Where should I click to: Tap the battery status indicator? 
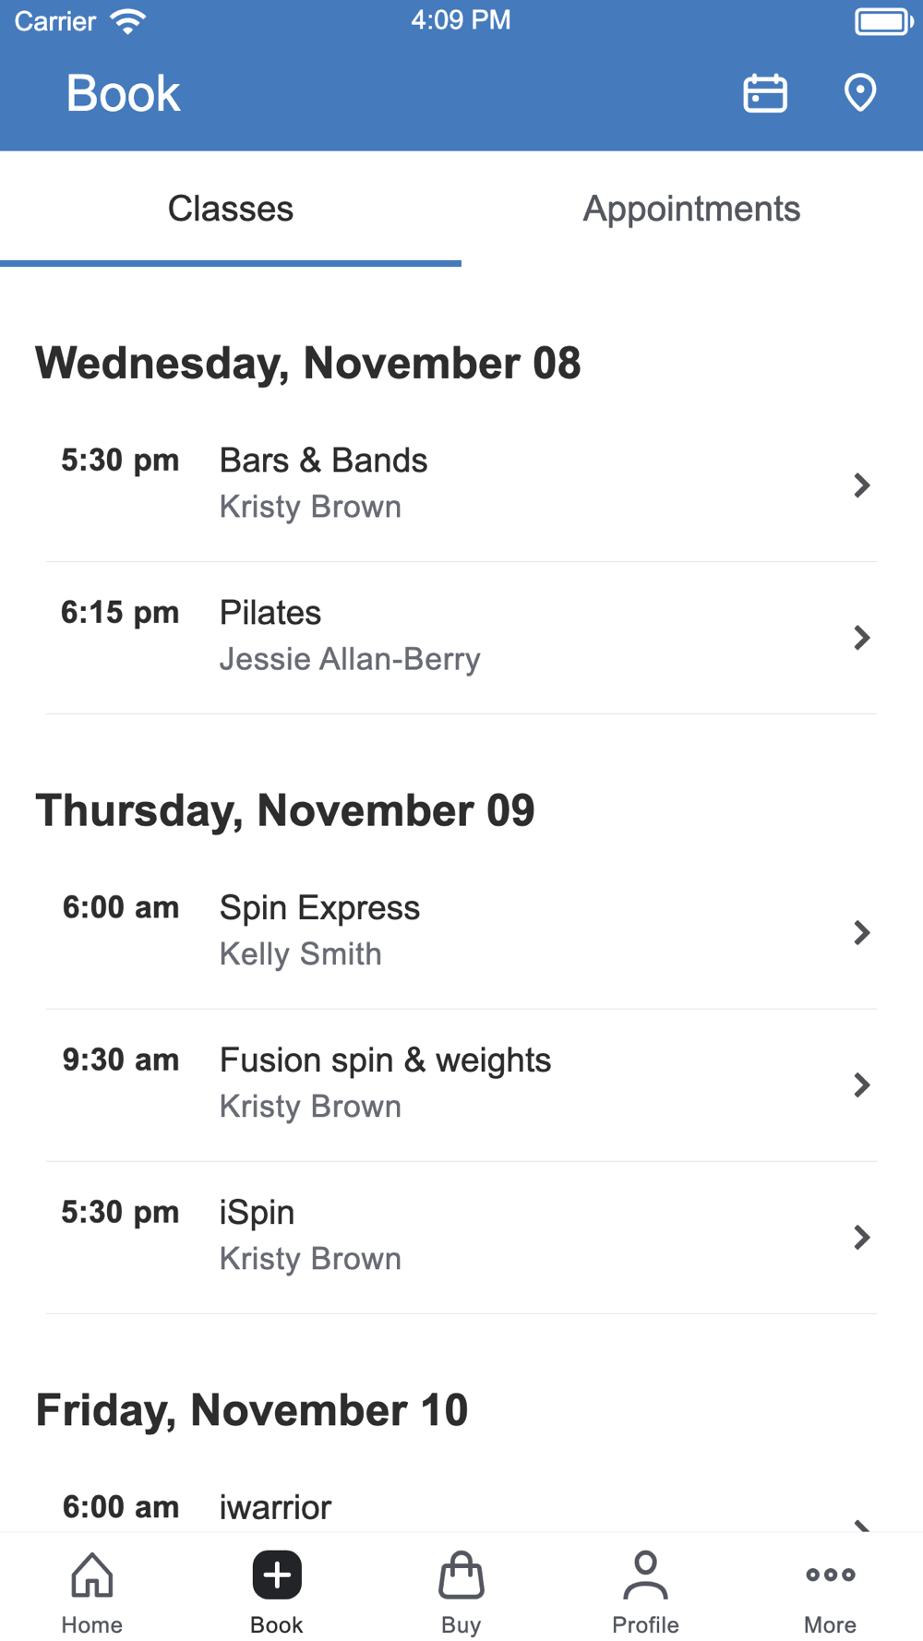[x=883, y=21]
